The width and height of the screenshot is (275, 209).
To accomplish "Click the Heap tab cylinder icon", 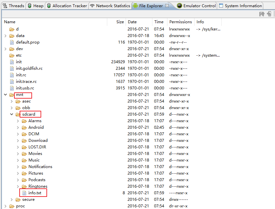I will 30,6.
